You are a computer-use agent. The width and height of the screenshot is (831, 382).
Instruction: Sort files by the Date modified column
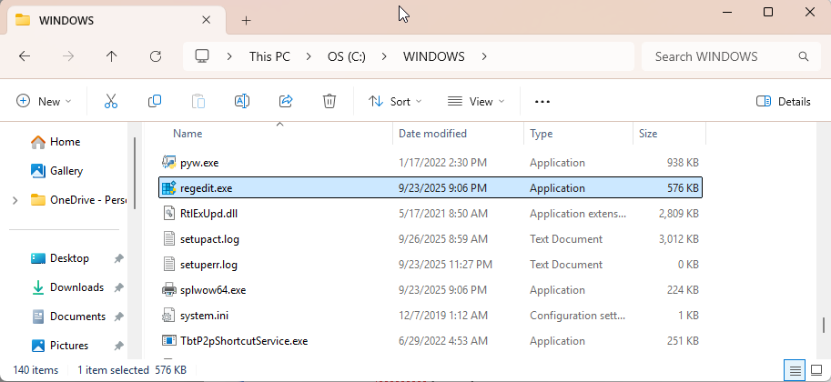(x=432, y=134)
